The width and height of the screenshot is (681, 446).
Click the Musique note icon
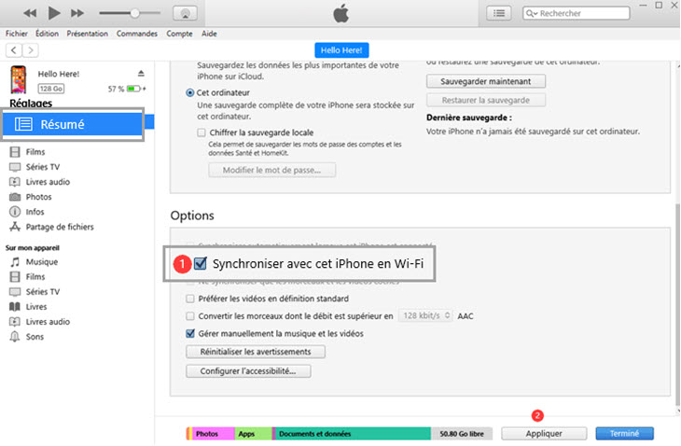coord(15,262)
